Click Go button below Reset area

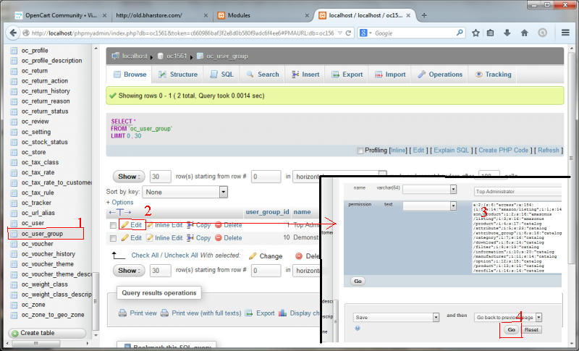coord(511,329)
